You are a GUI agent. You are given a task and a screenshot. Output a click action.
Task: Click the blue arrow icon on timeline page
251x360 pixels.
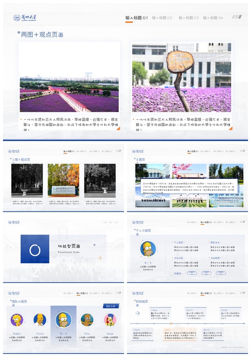(x=137, y=313)
